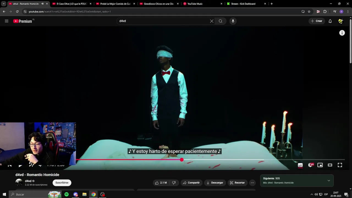This screenshot has width=352, height=198.
Task: Open the Crear menu
Action: coord(317,21)
